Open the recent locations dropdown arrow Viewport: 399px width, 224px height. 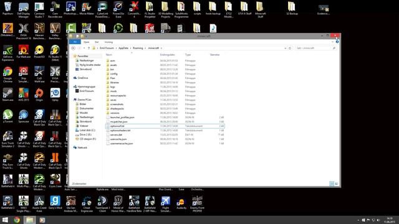click(x=84, y=48)
